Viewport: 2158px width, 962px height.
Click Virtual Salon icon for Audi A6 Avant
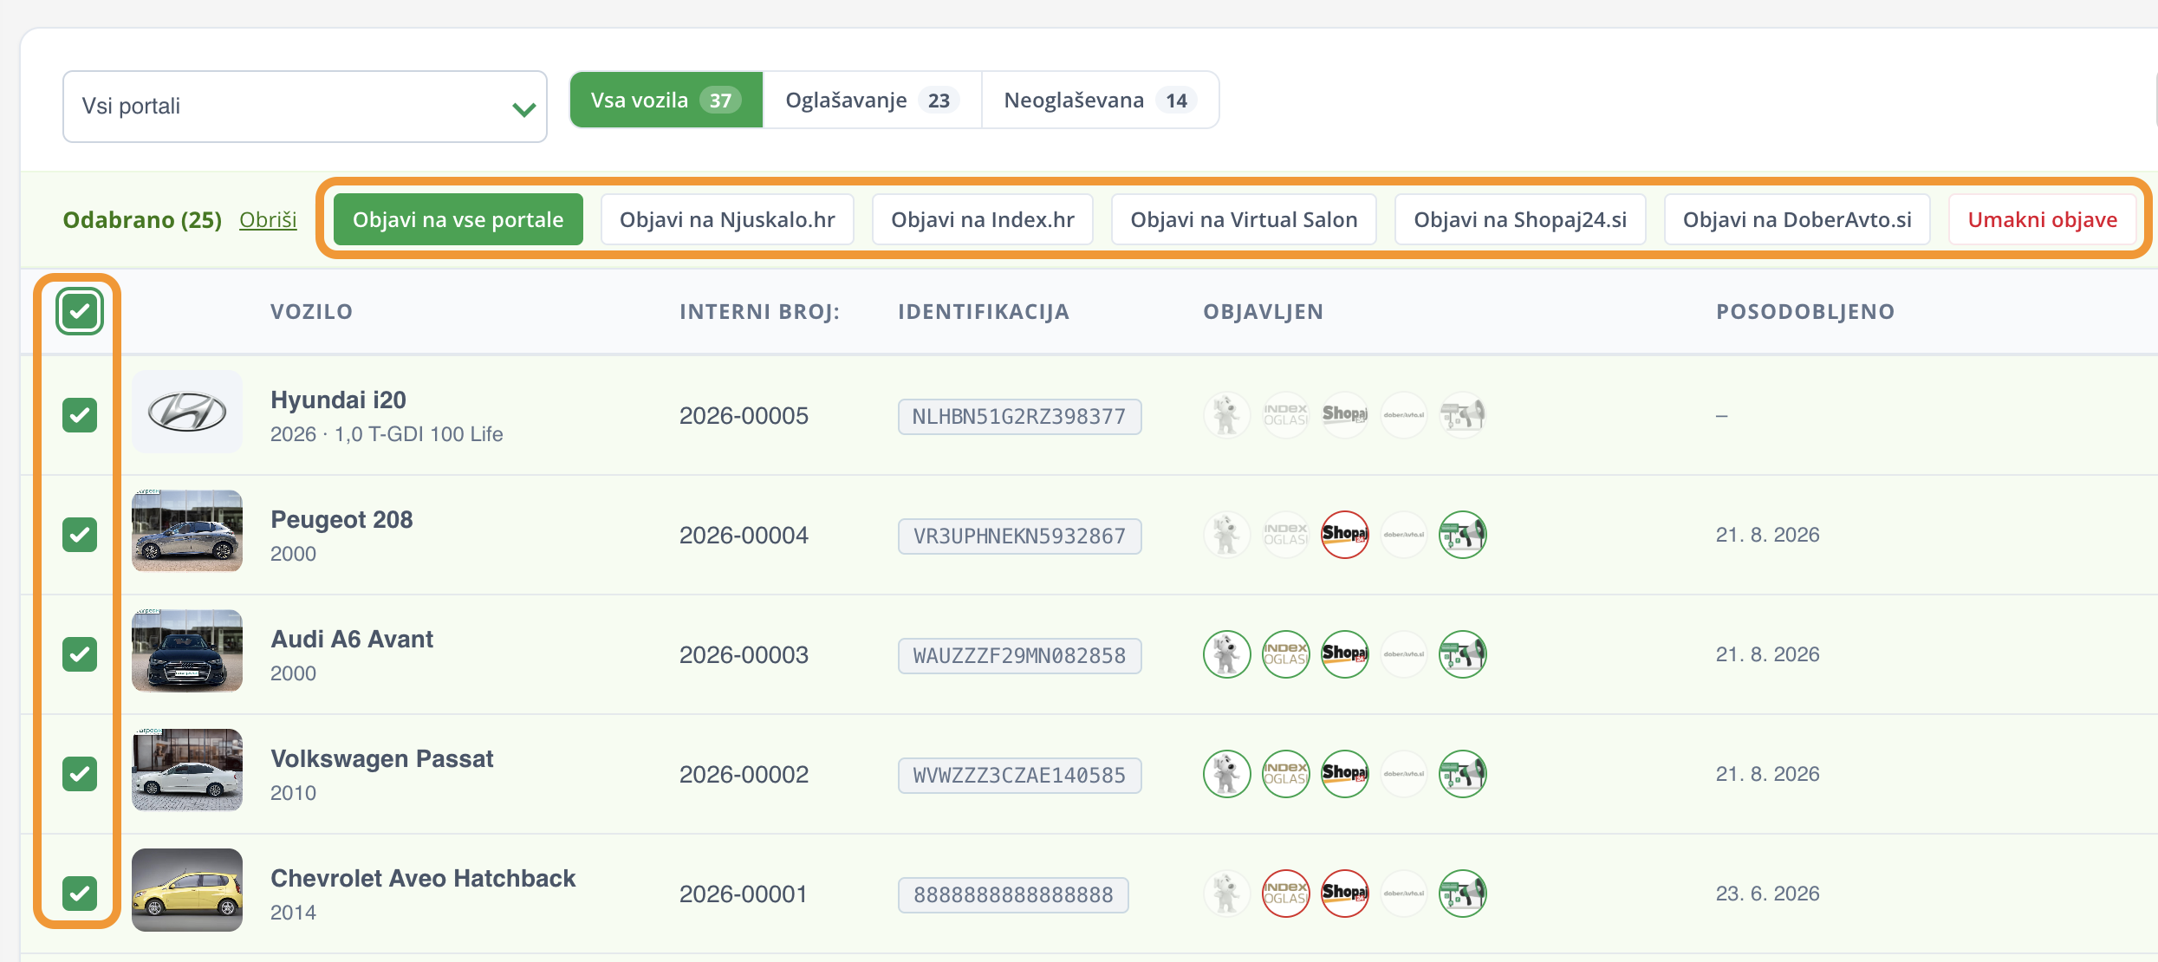click(1462, 654)
